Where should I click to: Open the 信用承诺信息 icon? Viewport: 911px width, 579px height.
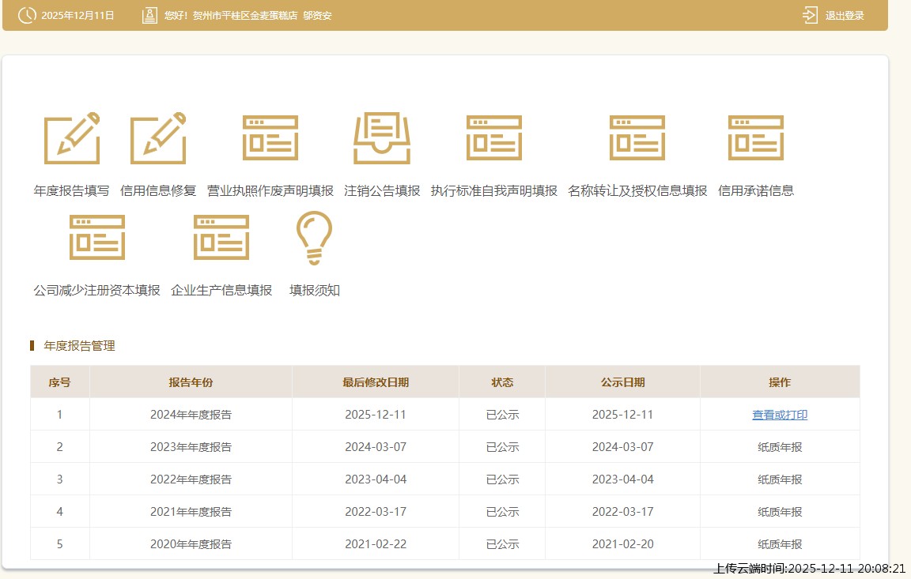pyautogui.click(x=756, y=138)
